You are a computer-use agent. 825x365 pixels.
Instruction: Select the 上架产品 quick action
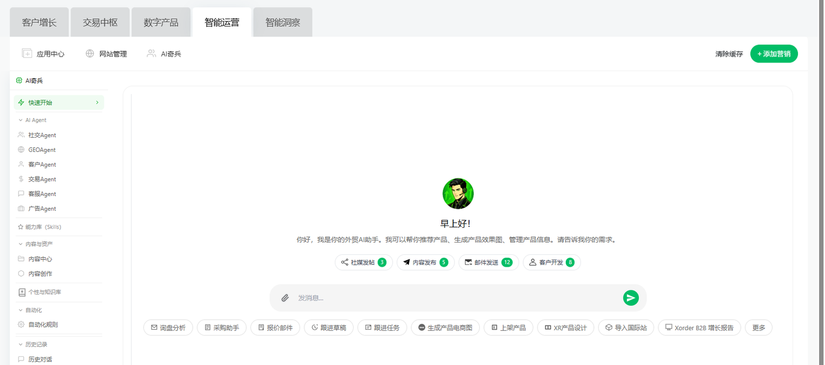coord(509,327)
